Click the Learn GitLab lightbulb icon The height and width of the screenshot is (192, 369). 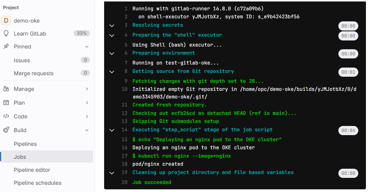click(x=6, y=33)
